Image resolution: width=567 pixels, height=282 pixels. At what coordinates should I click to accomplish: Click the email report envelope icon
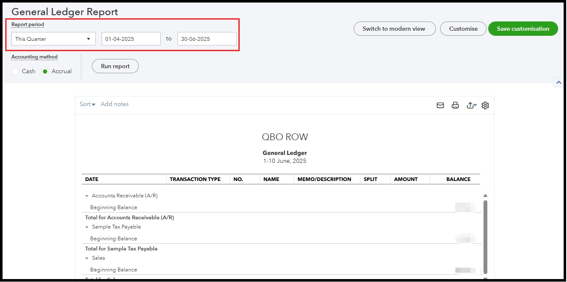[440, 106]
